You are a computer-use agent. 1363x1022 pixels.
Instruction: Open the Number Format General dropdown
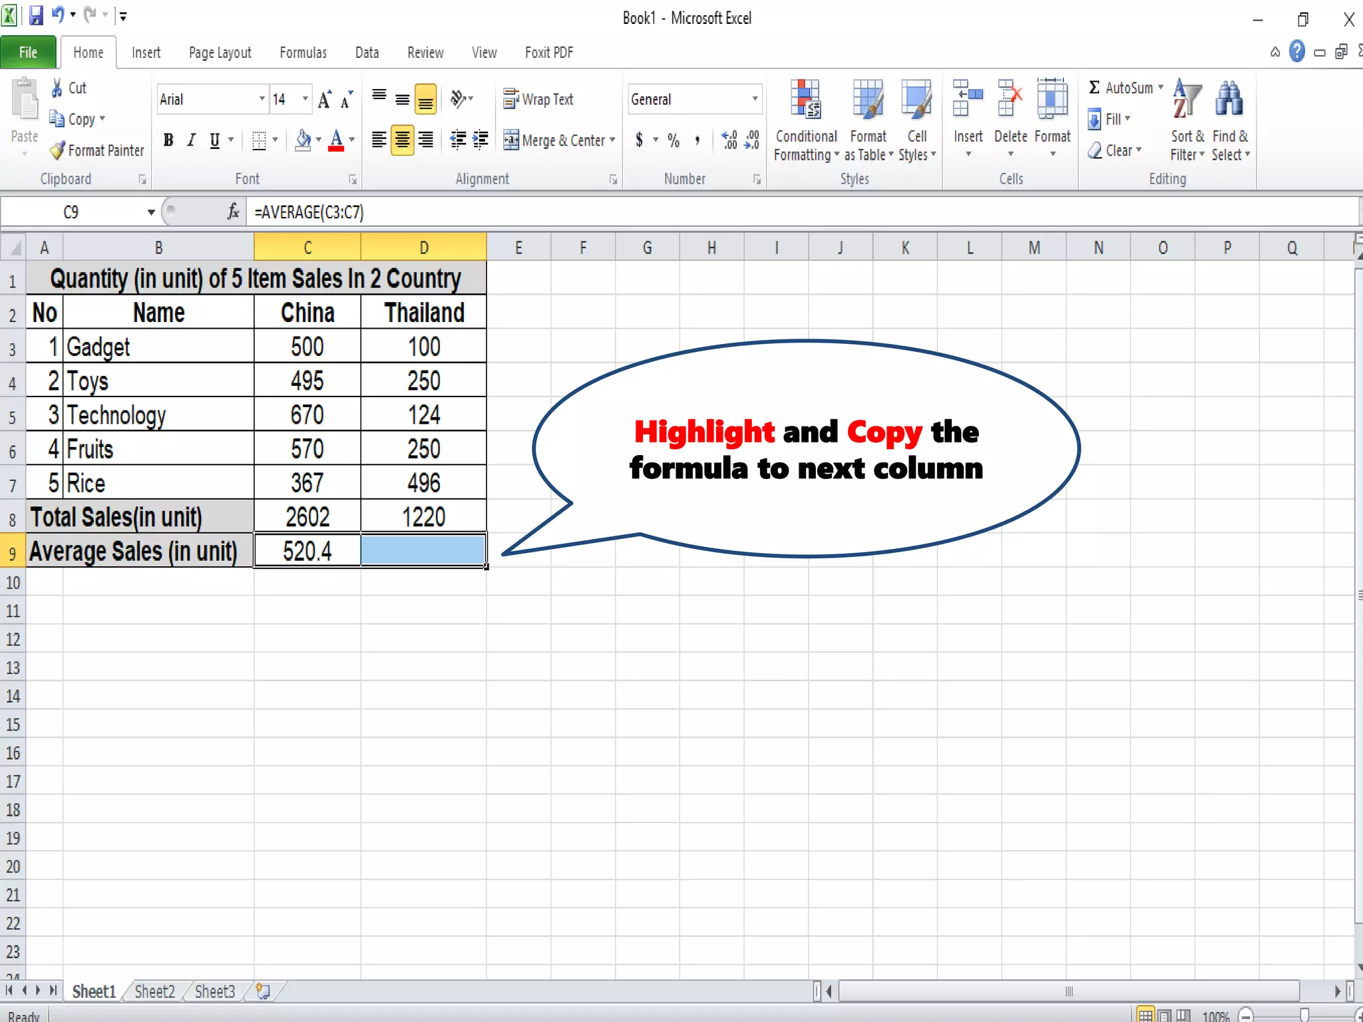tap(755, 99)
